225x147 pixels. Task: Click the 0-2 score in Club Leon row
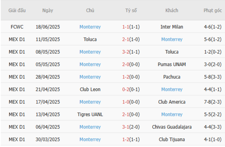coord(126,90)
